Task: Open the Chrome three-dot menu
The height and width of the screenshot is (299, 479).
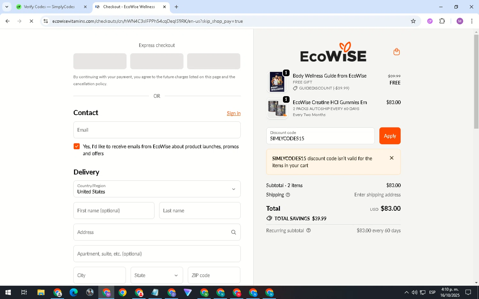Action: click(472, 21)
